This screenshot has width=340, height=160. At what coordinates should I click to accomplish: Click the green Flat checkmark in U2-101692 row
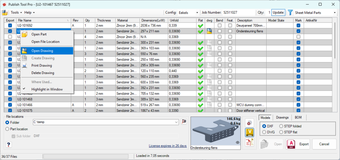(x=201, y=26)
